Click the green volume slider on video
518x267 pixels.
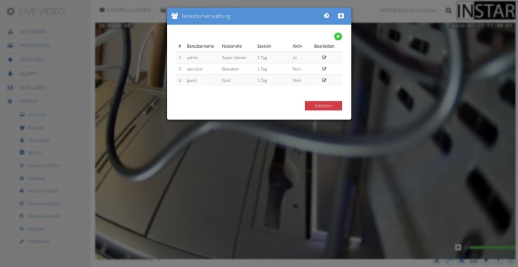coord(491,247)
